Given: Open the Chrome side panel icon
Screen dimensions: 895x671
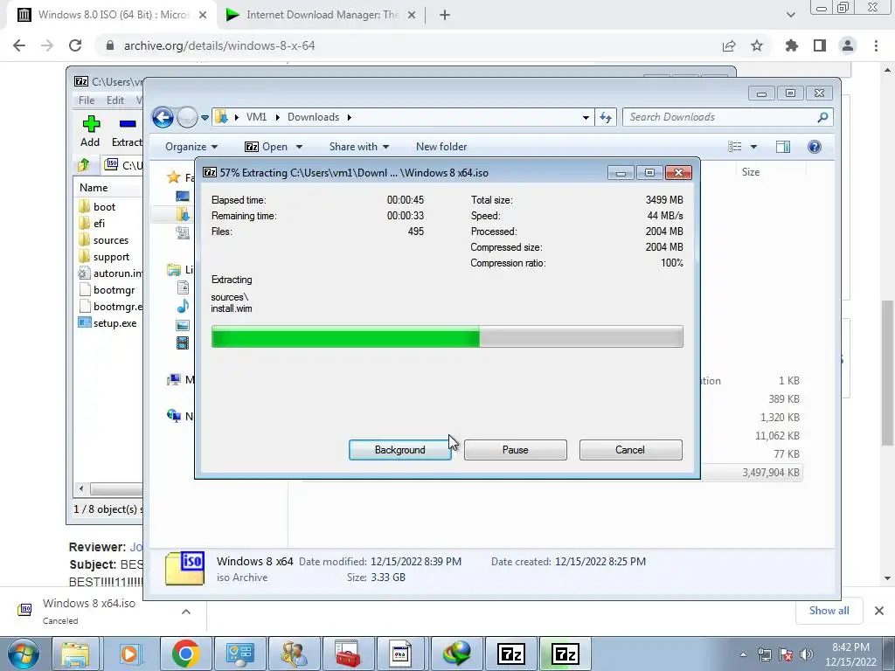Looking at the screenshot, I should (820, 45).
